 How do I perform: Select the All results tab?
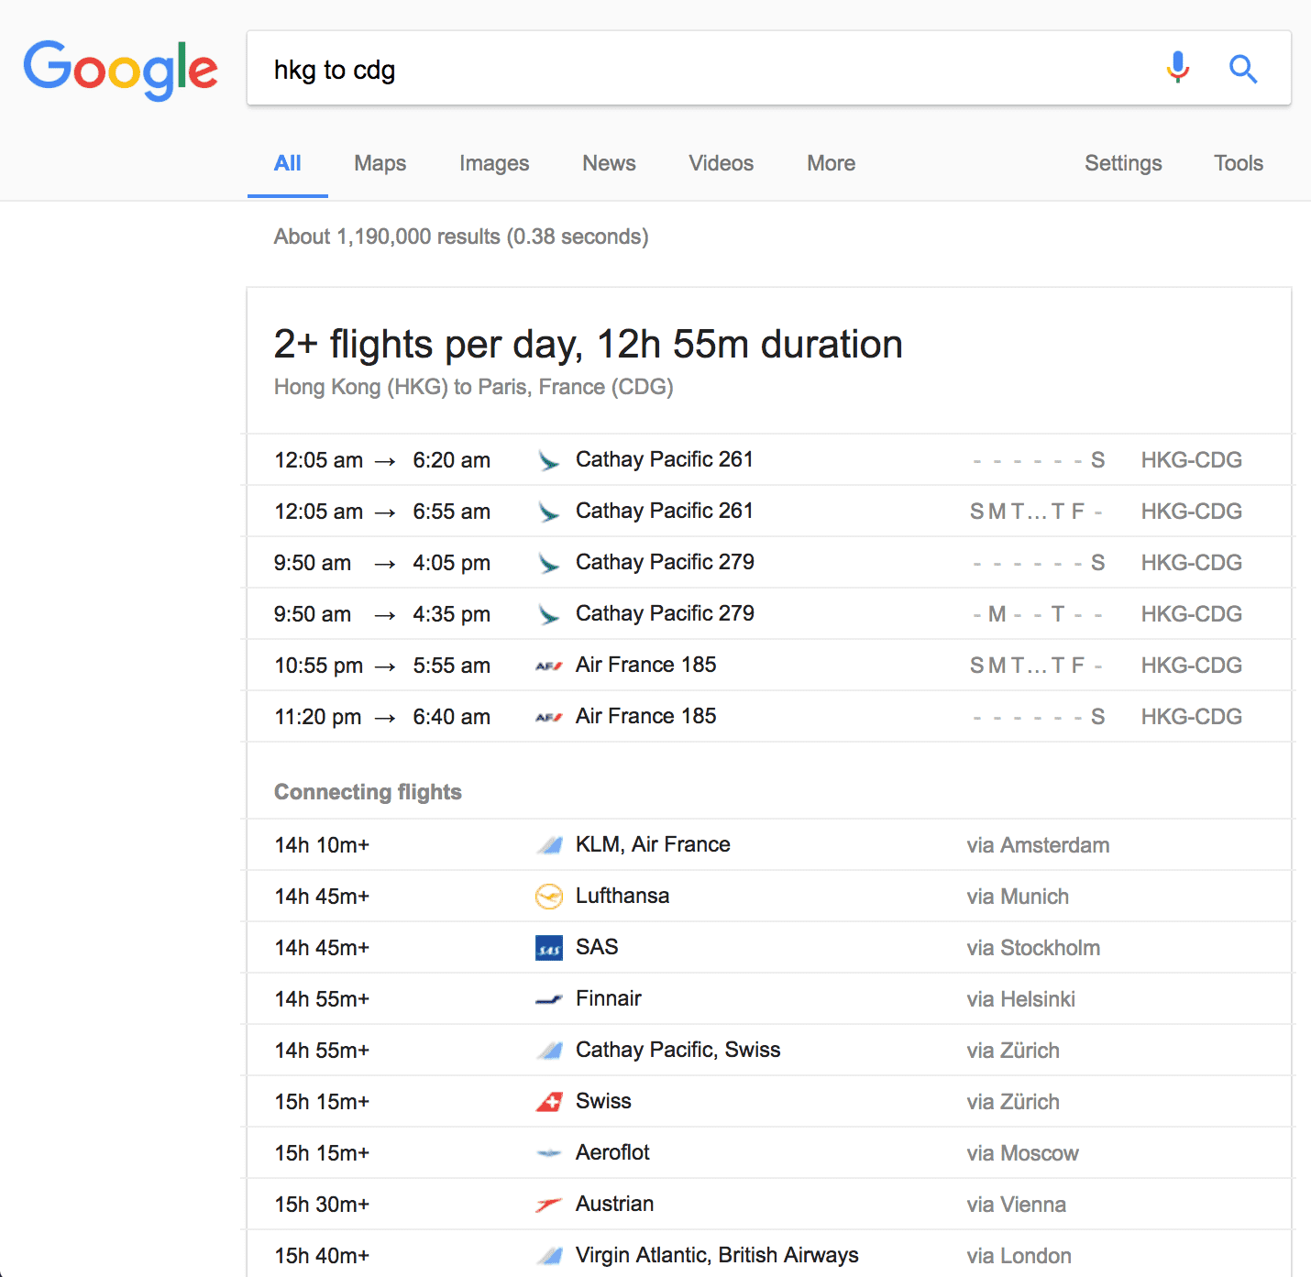(288, 163)
